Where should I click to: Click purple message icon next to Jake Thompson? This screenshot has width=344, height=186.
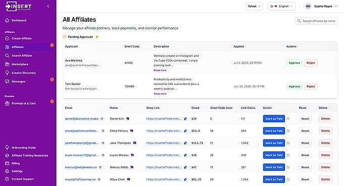pos(135,143)
